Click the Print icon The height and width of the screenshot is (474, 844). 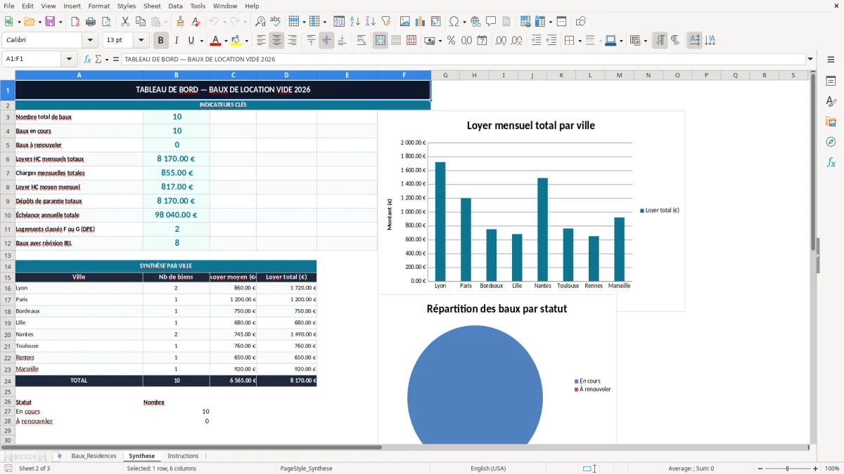click(90, 22)
